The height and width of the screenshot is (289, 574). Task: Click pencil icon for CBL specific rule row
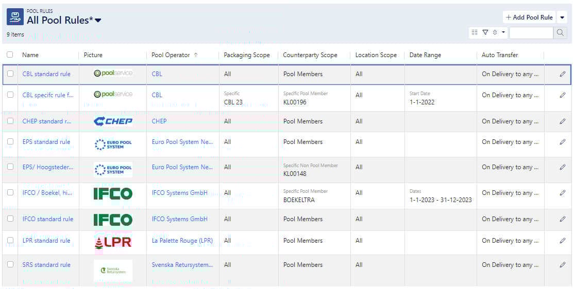pyautogui.click(x=563, y=95)
